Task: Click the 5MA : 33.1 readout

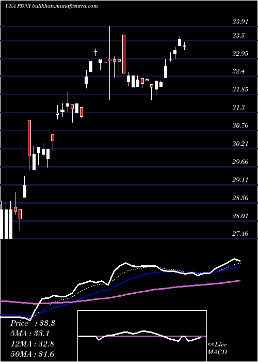Action: [30, 334]
